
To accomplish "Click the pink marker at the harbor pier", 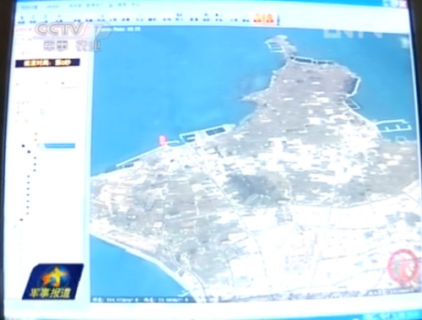I will click(163, 140).
